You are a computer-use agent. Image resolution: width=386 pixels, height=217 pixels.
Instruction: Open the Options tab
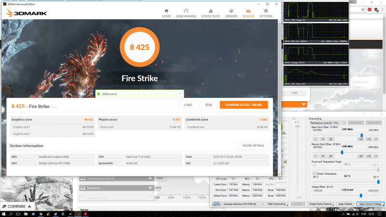[266, 14]
